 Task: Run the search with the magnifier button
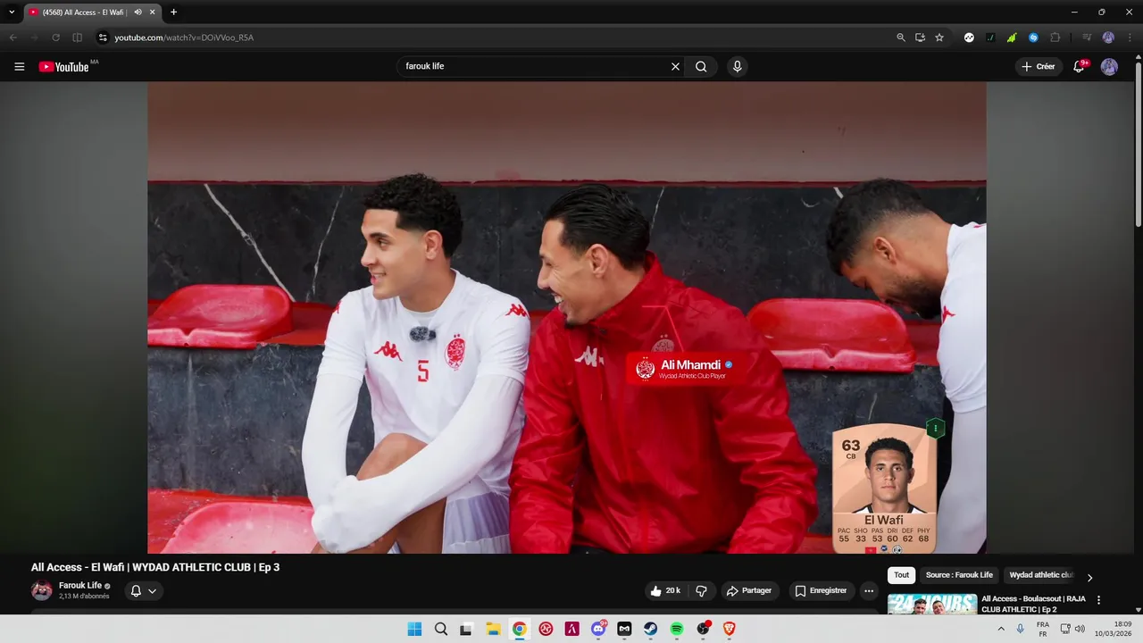(x=701, y=66)
